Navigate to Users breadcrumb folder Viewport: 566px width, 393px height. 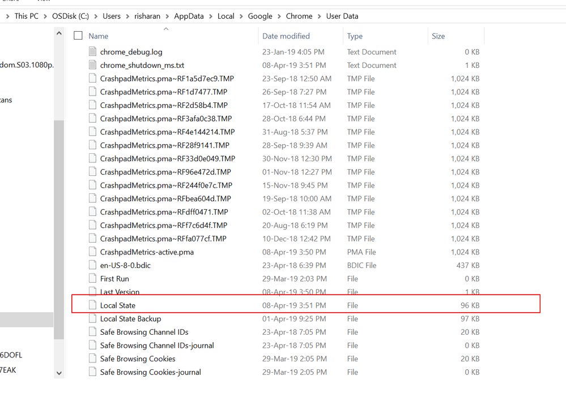pos(112,16)
